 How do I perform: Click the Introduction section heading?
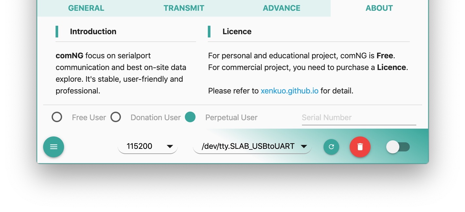(93, 32)
